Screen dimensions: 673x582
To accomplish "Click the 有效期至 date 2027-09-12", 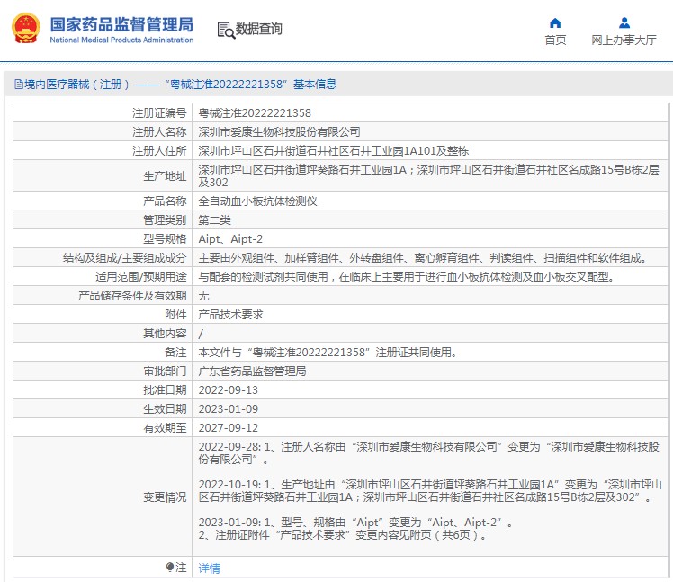I will pyautogui.click(x=228, y=427).
